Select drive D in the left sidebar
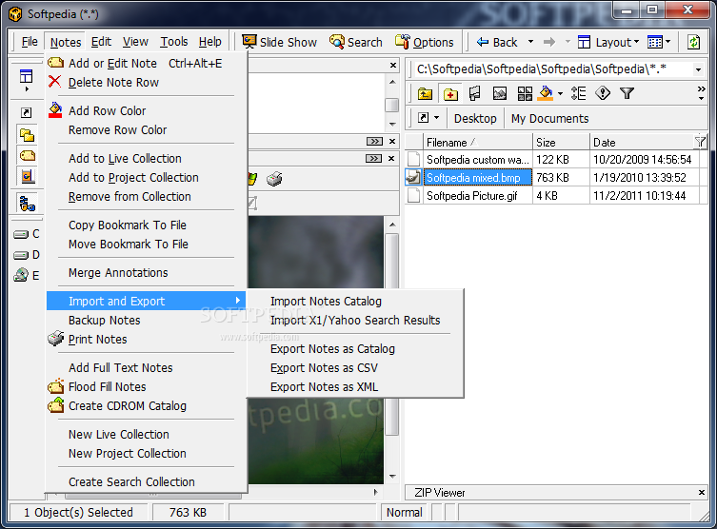Viewport: 717px width, 529px height. point(27,255)
